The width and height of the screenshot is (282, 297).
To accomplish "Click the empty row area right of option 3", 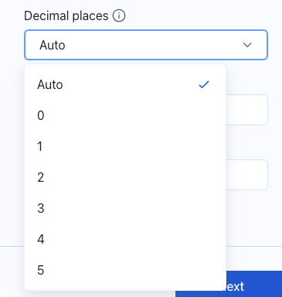I will (x=134, y=208).
